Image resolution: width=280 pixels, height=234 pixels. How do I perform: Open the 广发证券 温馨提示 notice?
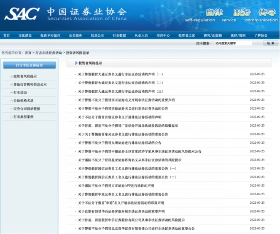pos(128,126)
